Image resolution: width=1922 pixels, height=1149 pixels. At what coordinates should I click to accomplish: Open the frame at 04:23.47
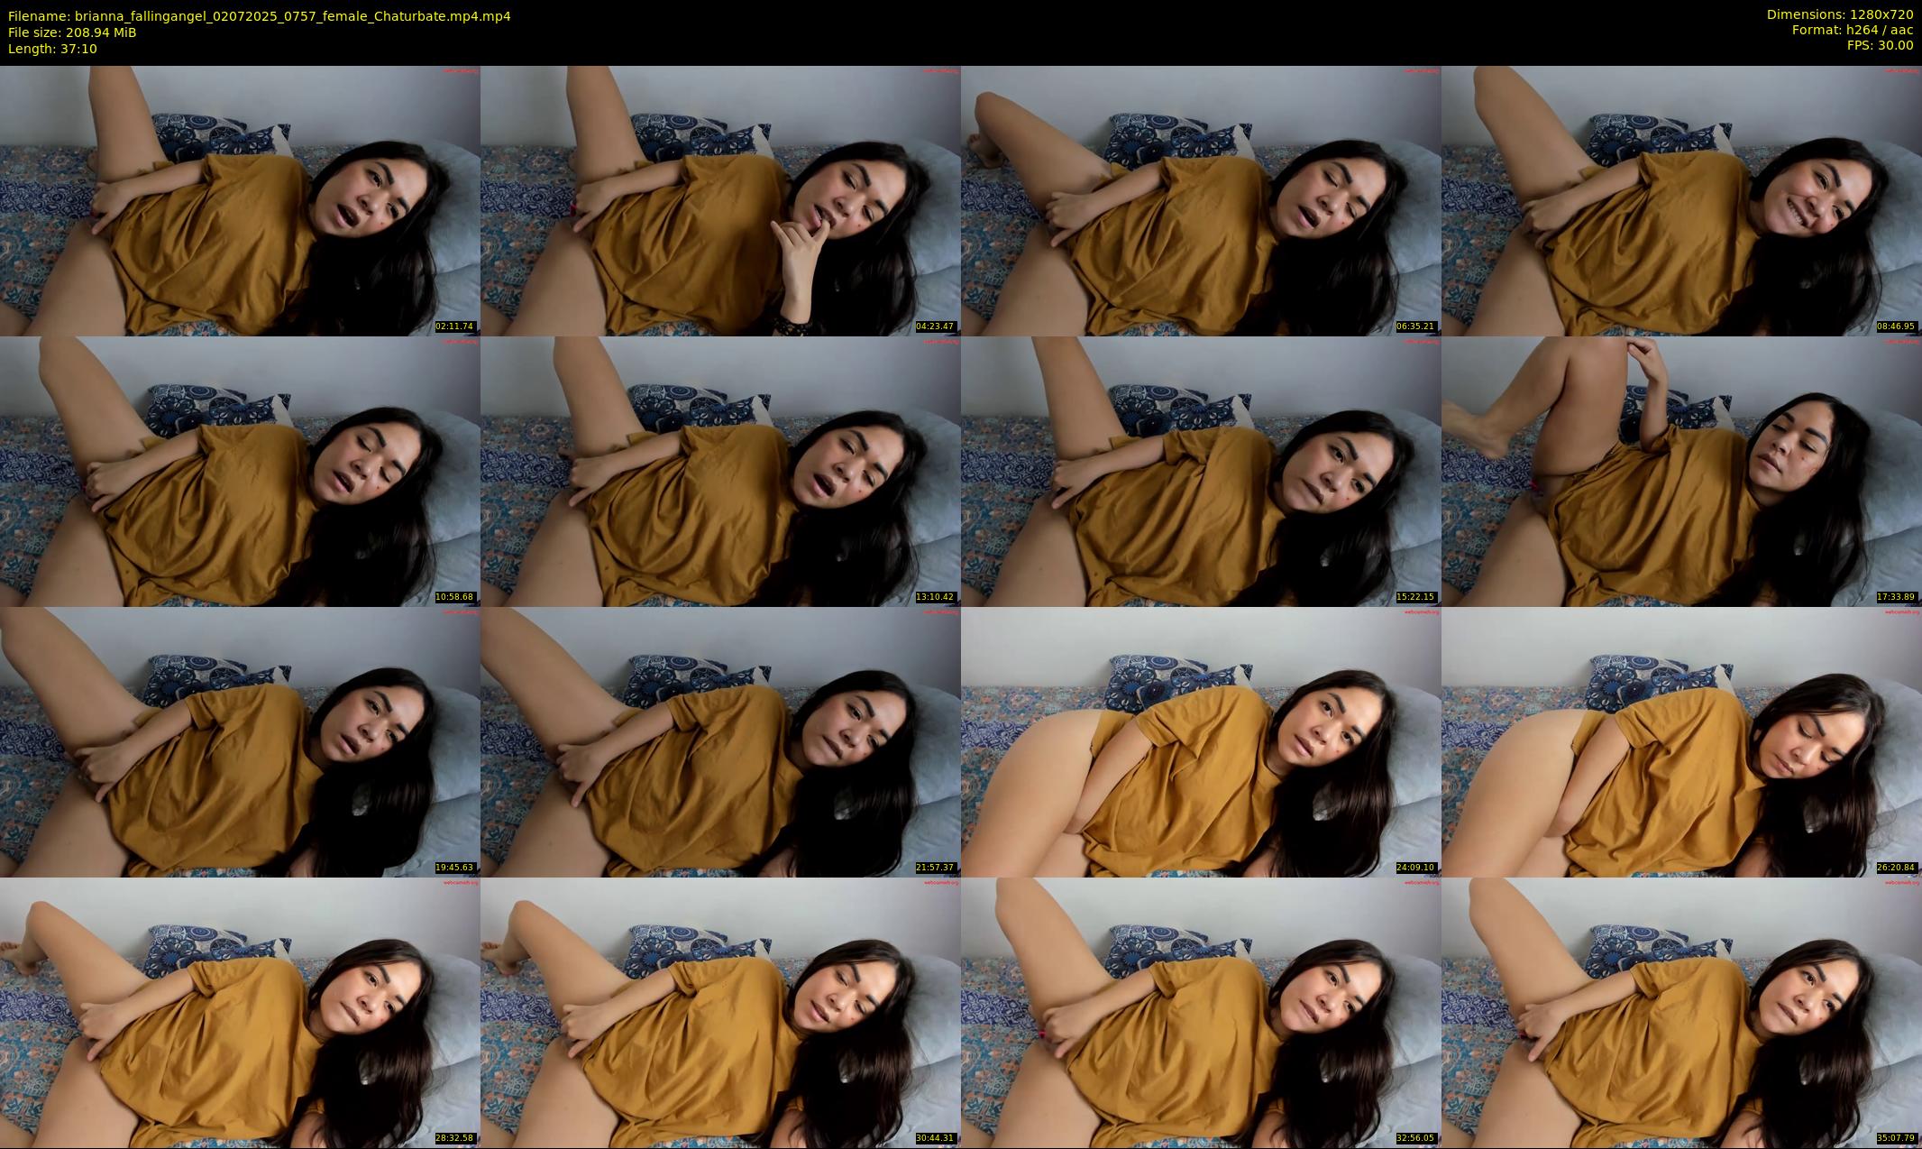coord(720,200)
